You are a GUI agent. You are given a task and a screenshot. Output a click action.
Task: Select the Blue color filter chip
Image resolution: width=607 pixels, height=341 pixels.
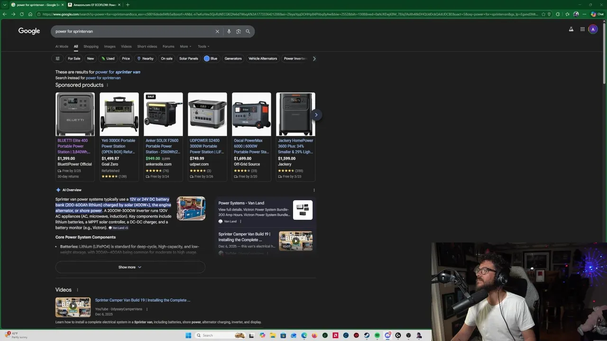[x=211, y=59]
